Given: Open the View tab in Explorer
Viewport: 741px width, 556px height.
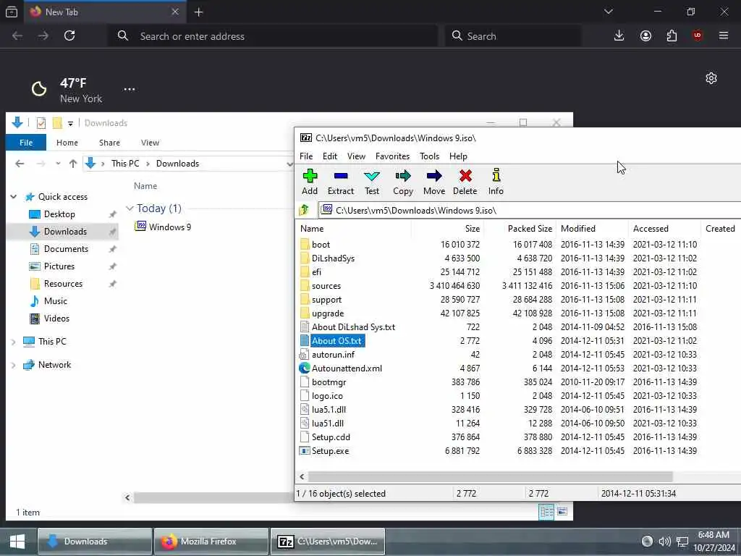Looking at the screenshot, I should pyautogui.click(x=150, y=143).
